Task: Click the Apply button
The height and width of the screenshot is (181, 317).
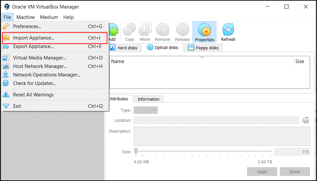Action: pyautogui.click(x=262, y=172)
